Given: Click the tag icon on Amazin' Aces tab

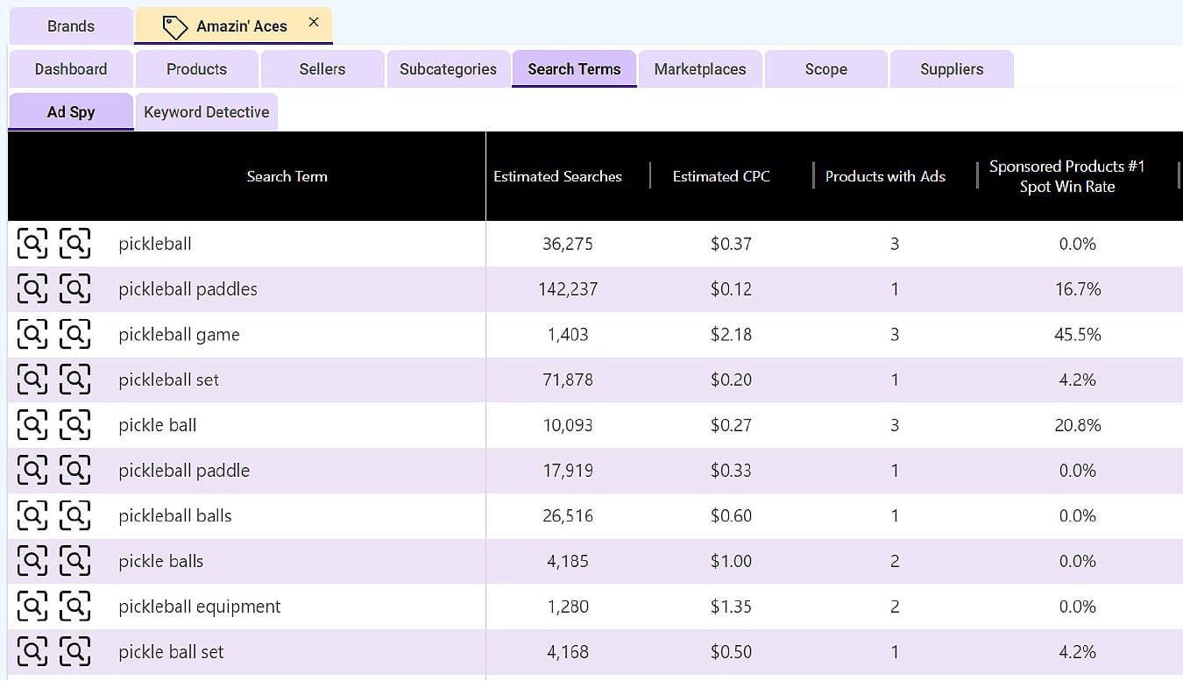Looking at the screenshot, I should tap(175, 27).
